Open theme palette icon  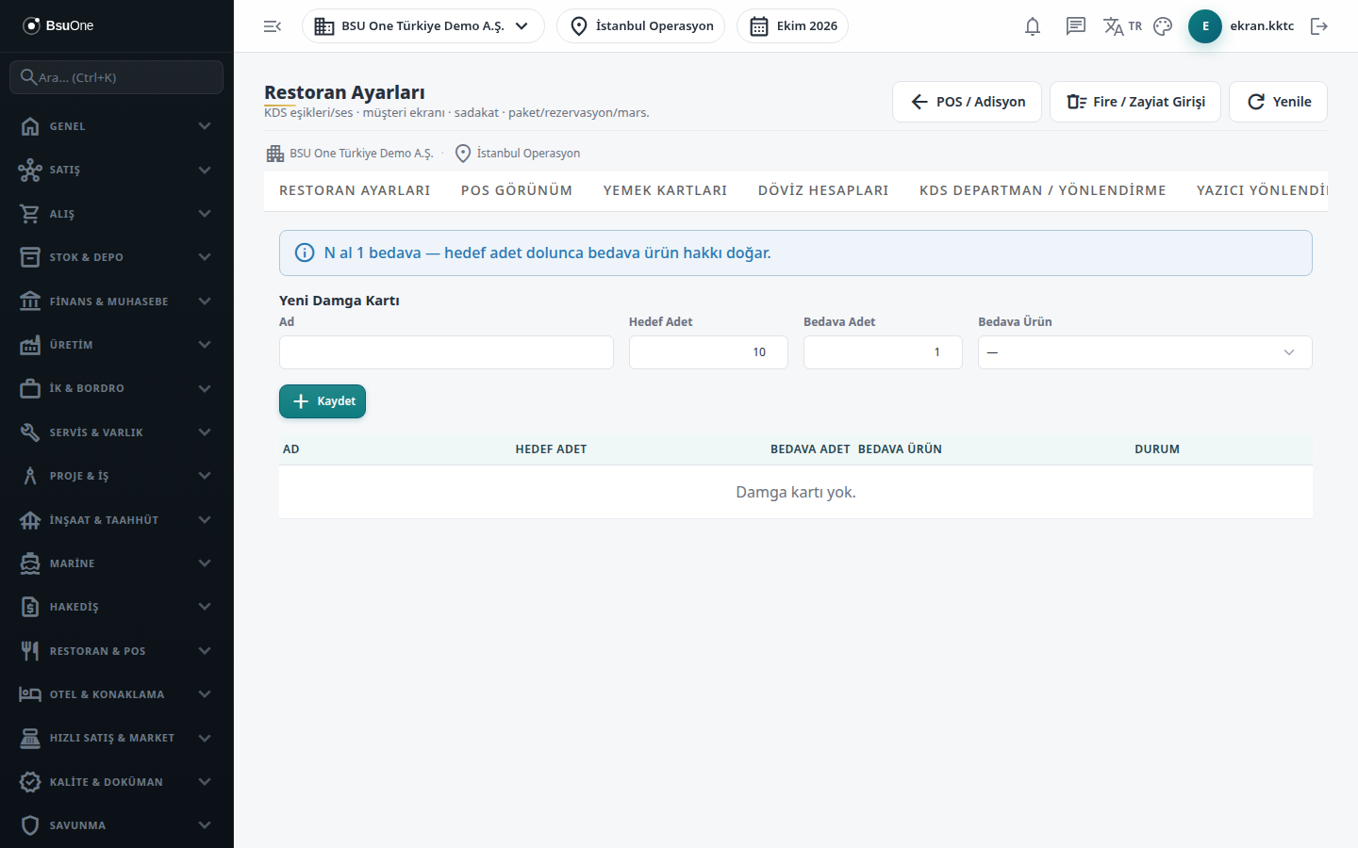click(x=1163, y=26)
